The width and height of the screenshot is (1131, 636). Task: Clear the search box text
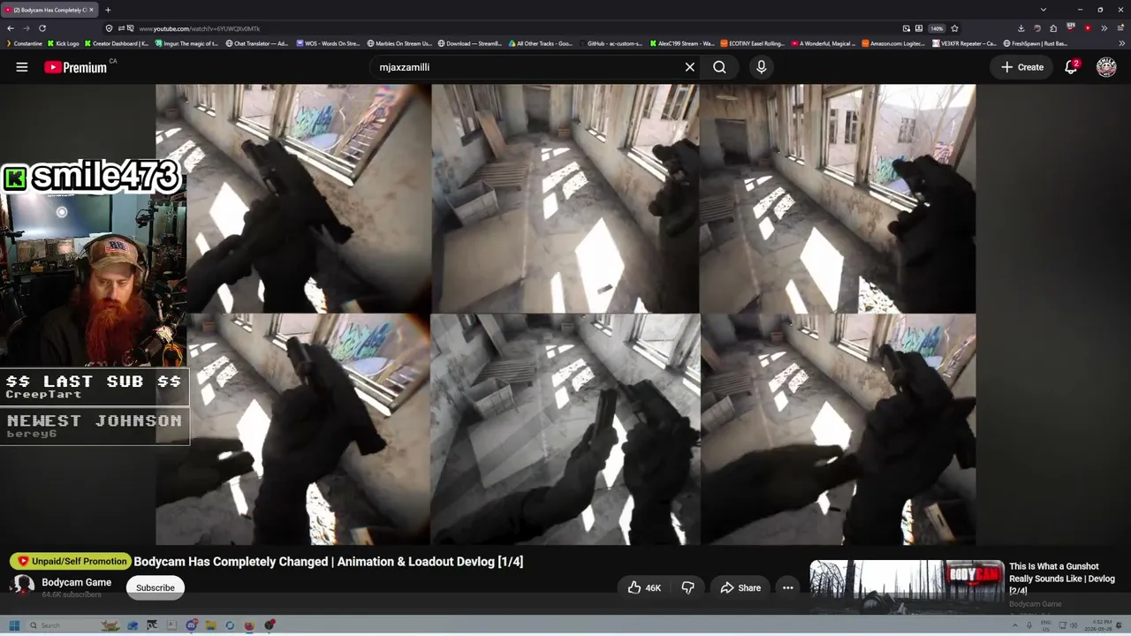pyautogui.click(x=690, y=67)
